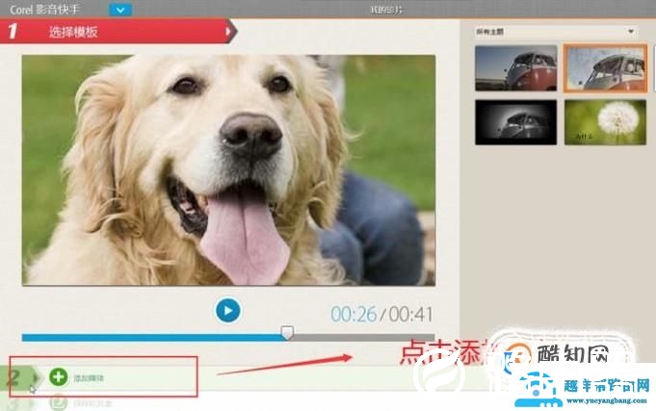Screen dimensions: 656x411
Task: Click the playback slider handle
Action: pos(286,334)
